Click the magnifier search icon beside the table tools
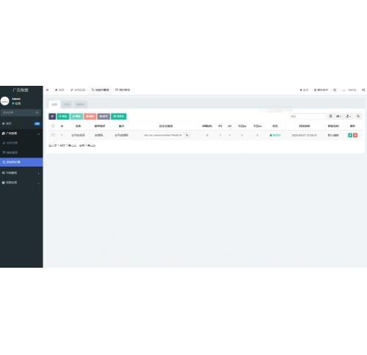Image resolution: width=367 pixels, height=355 pixels. click(x=358, y=116)
